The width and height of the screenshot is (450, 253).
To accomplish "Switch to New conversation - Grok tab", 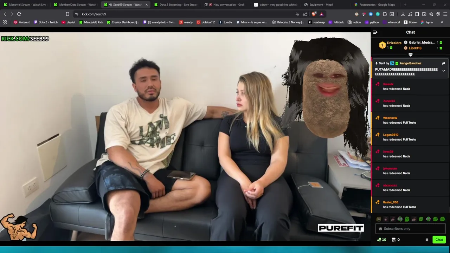I will [x=226, y=5].
